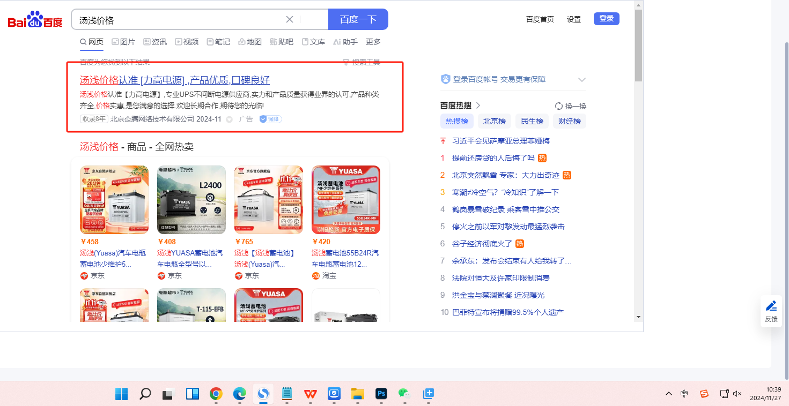Open the ¥420 55B24R battery image

pyautogui.click(x=346, y=200)
